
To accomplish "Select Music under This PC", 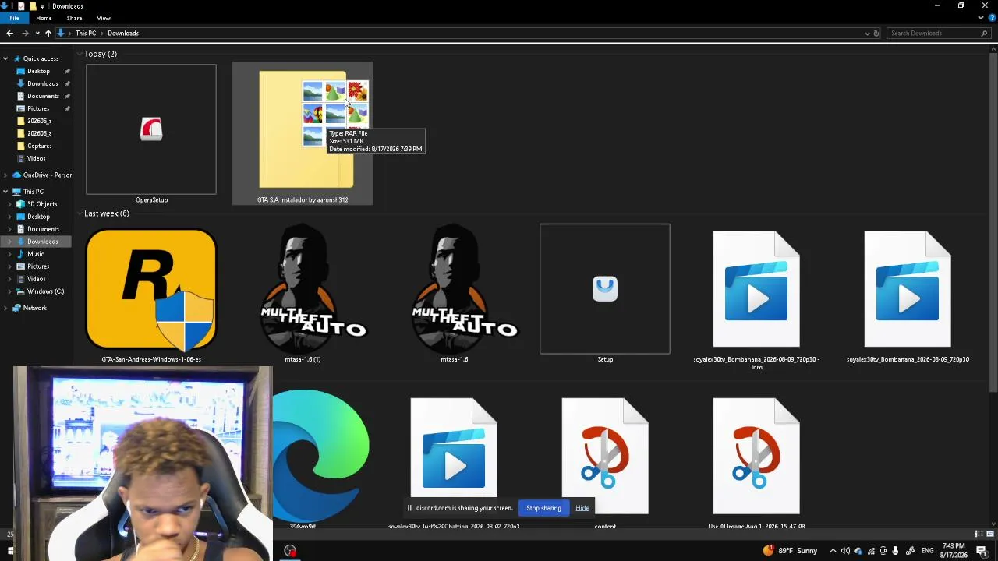I will pyautogui.click(x=36, y=254).
